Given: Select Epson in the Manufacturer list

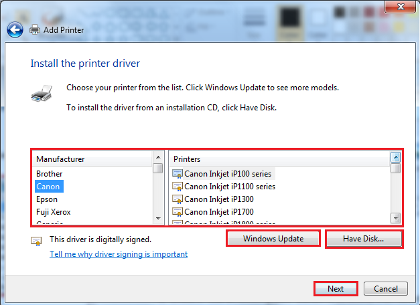Looking at the screenshot, I should point(47,199).
